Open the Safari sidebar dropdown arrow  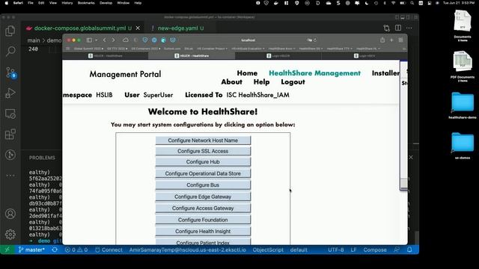[x=97, y=40]
